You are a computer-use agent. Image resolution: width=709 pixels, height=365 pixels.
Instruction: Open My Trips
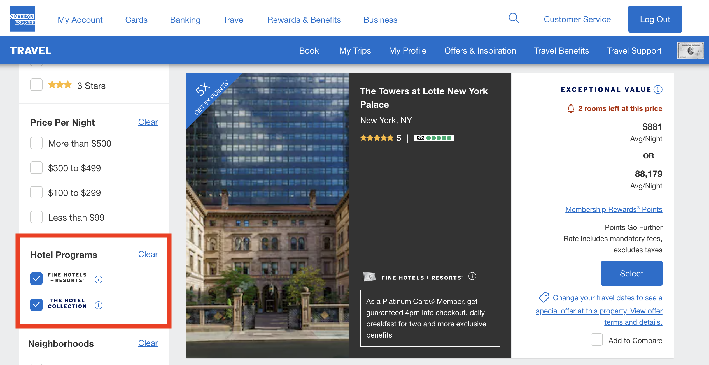[x=355, y=50]
